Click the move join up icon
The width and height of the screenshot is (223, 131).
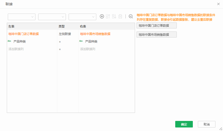(x=108, y=16)
